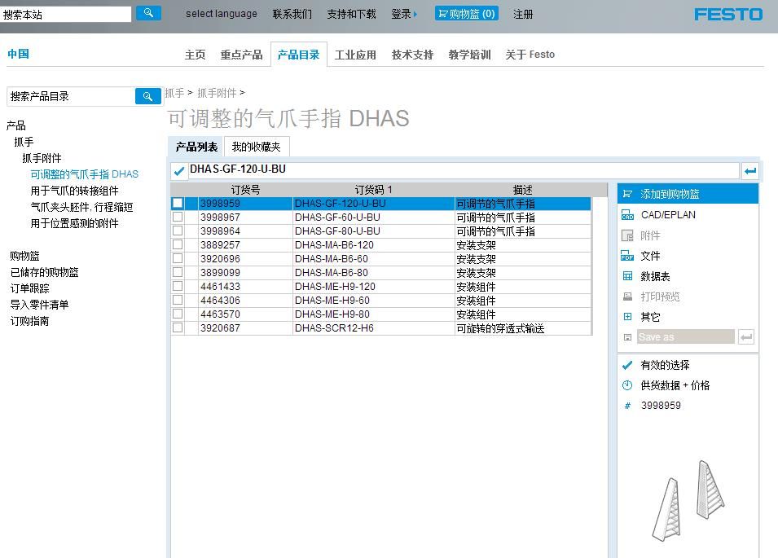Click the blue checkmark beside the part code field
Image resolution: width=778 pixels, height=558 pixels.
coord(178,171)
